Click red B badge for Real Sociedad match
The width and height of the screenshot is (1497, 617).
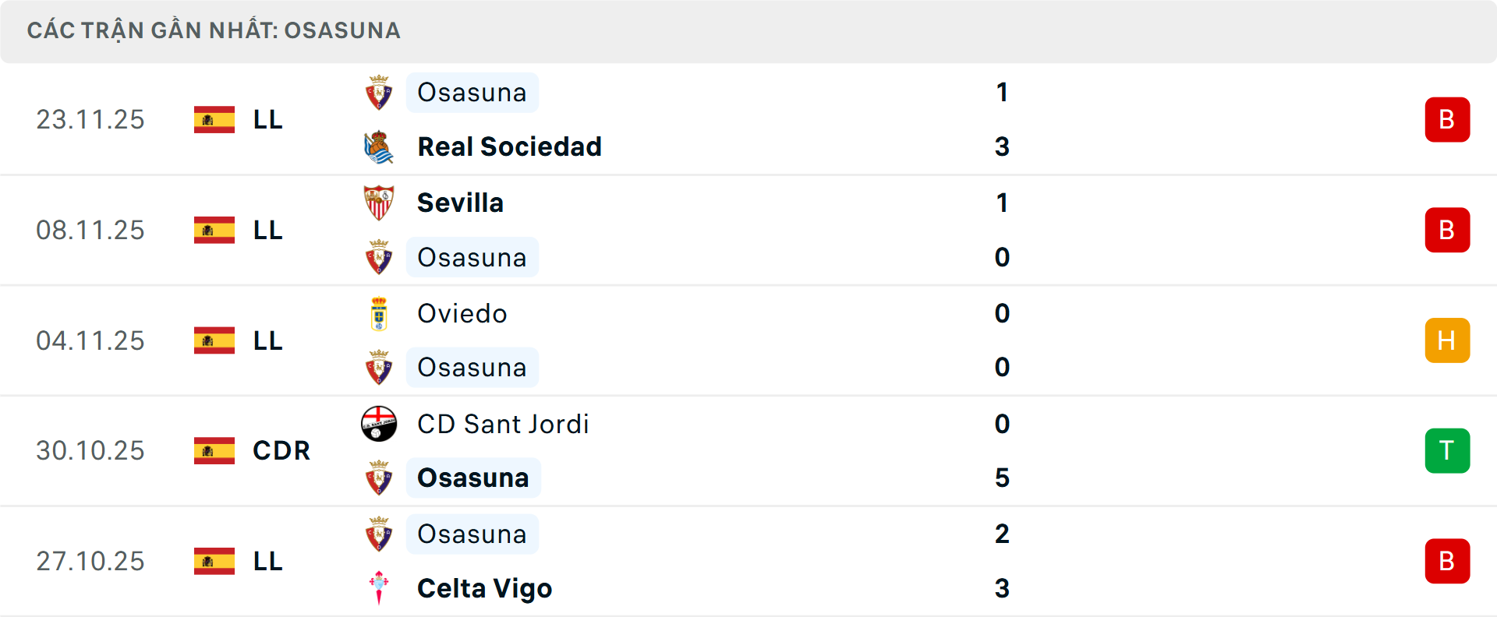point(1447,120)
